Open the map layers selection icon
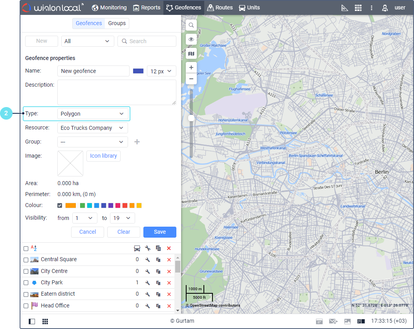This screenshot has height=329, width=414. 191,54
